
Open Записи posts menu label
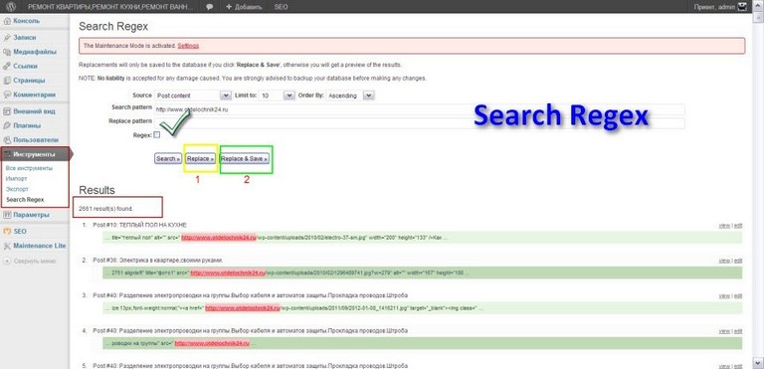pyautogui.click(x=24, y=38)
